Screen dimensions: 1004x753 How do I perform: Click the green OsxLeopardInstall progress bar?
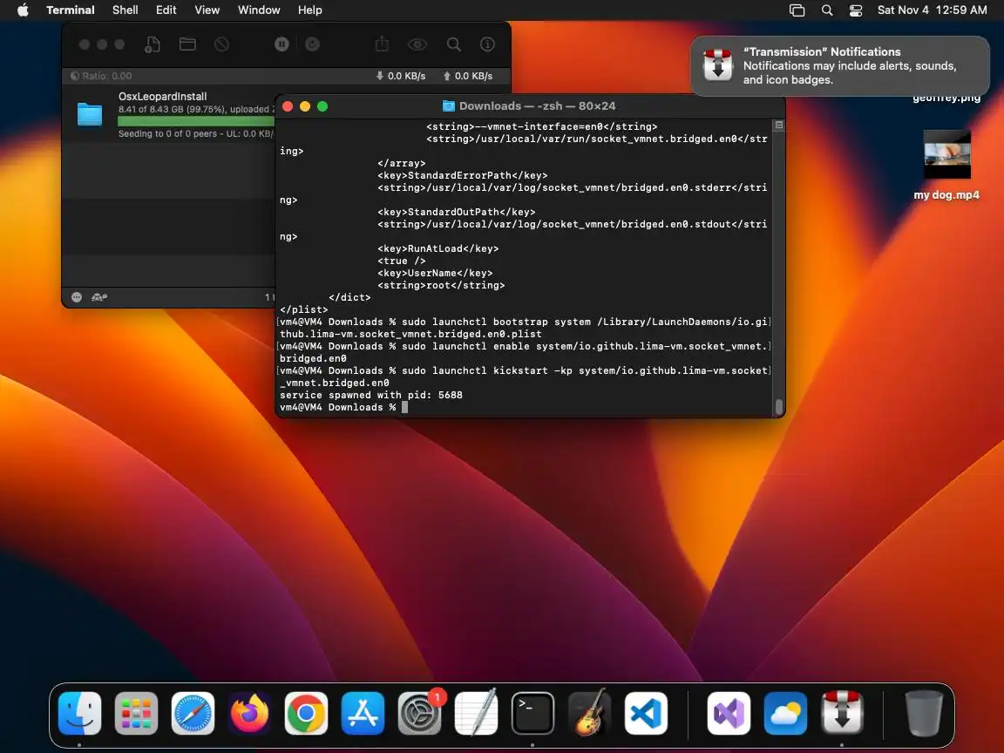point(196,121)
